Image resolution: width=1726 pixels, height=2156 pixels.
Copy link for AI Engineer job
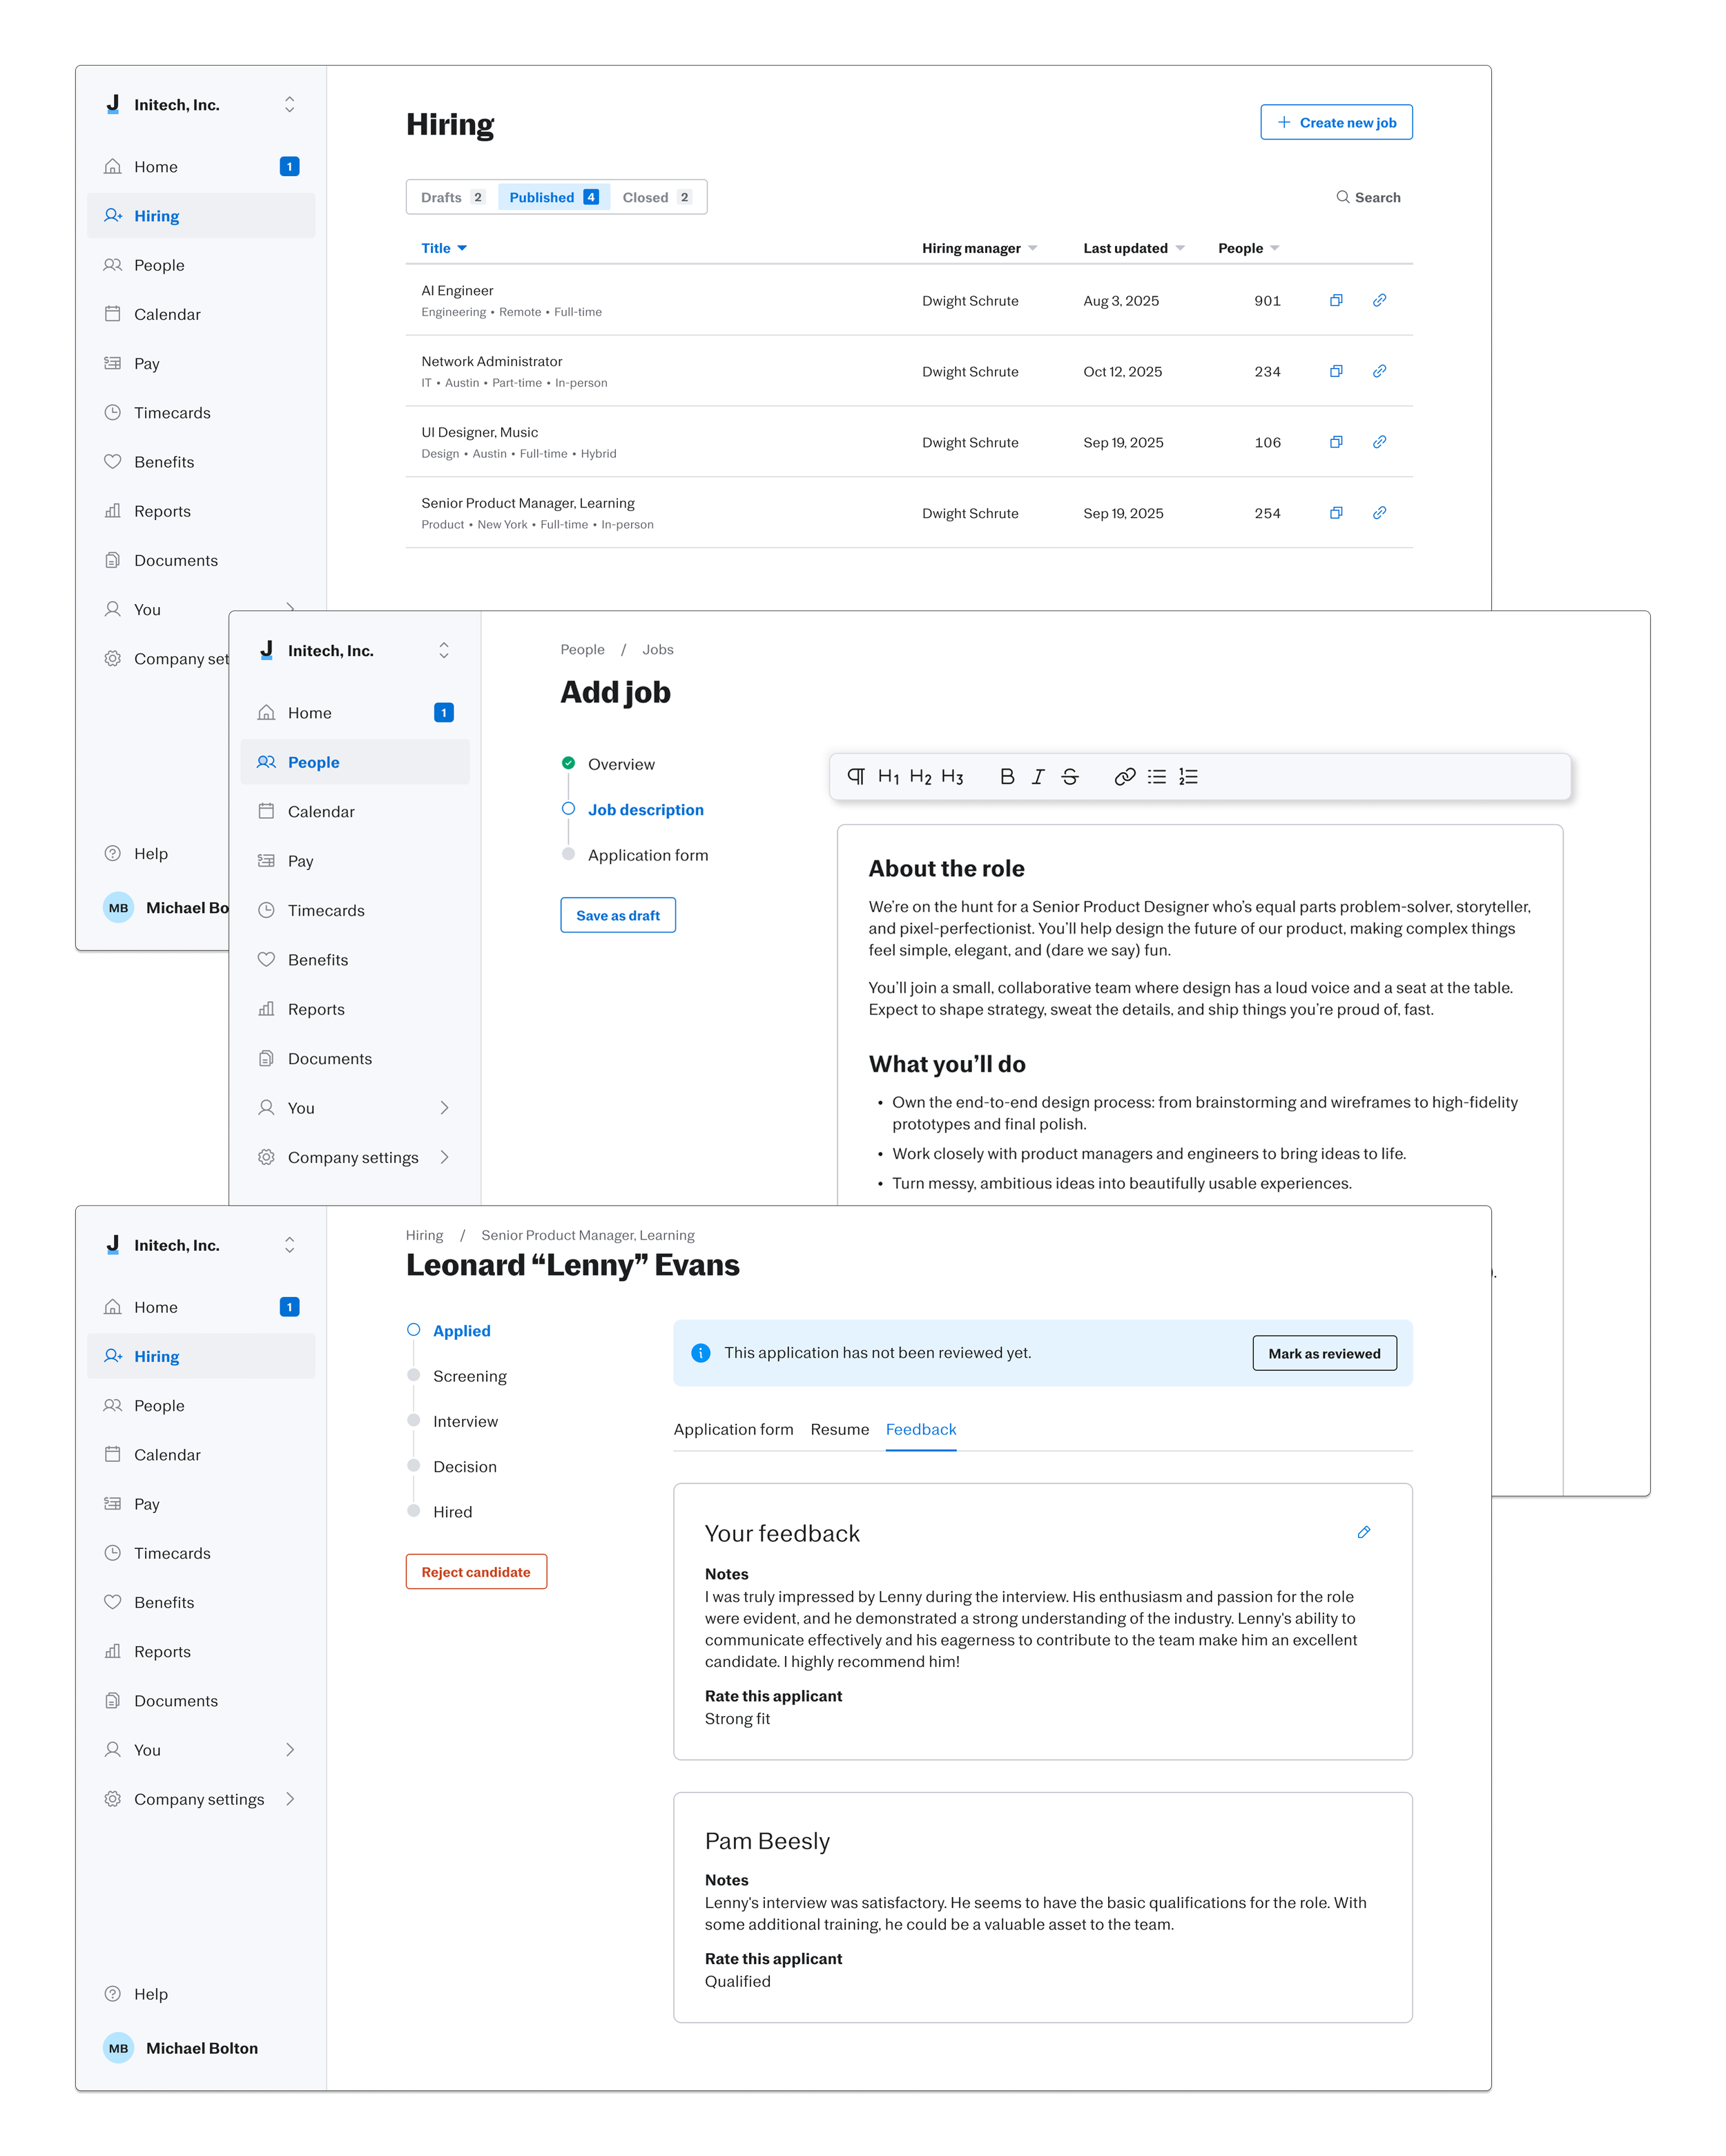pyautogui.click(x=1379, y=300)
